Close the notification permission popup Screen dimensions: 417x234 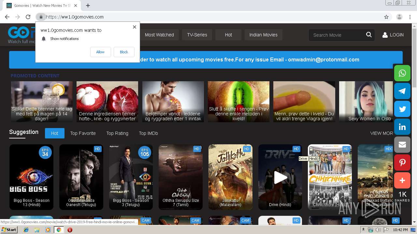click(x=135, y=27)
